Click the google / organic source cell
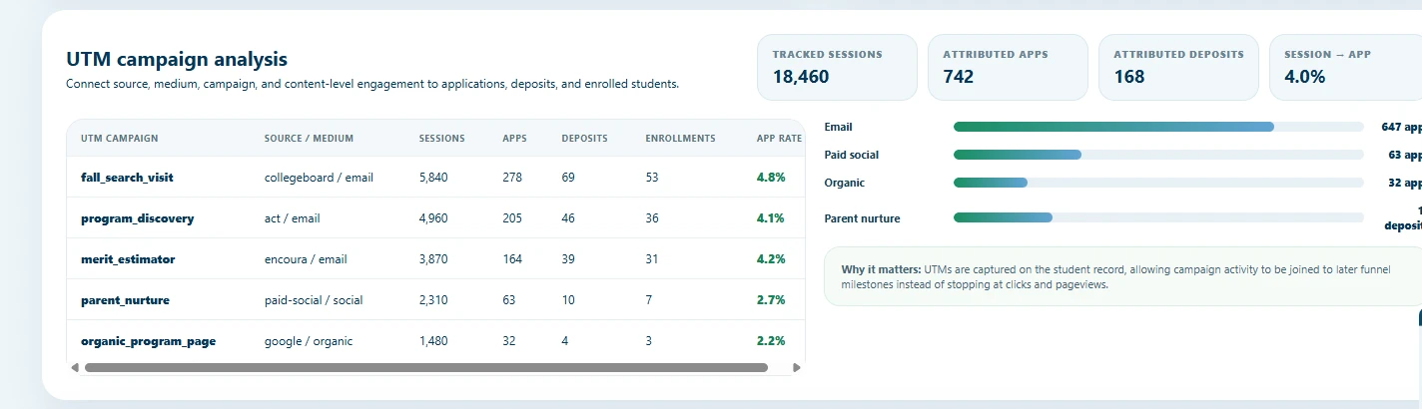 point(309,341)
